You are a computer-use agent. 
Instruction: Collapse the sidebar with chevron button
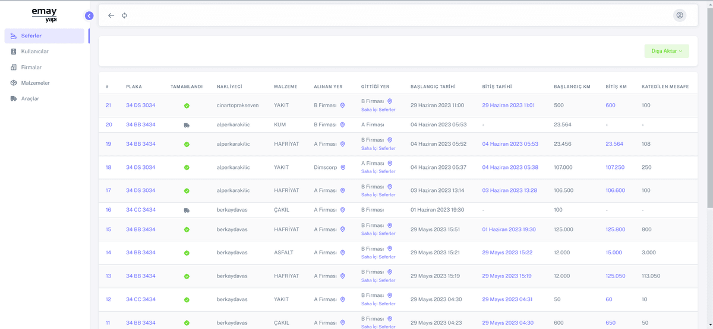89,16
